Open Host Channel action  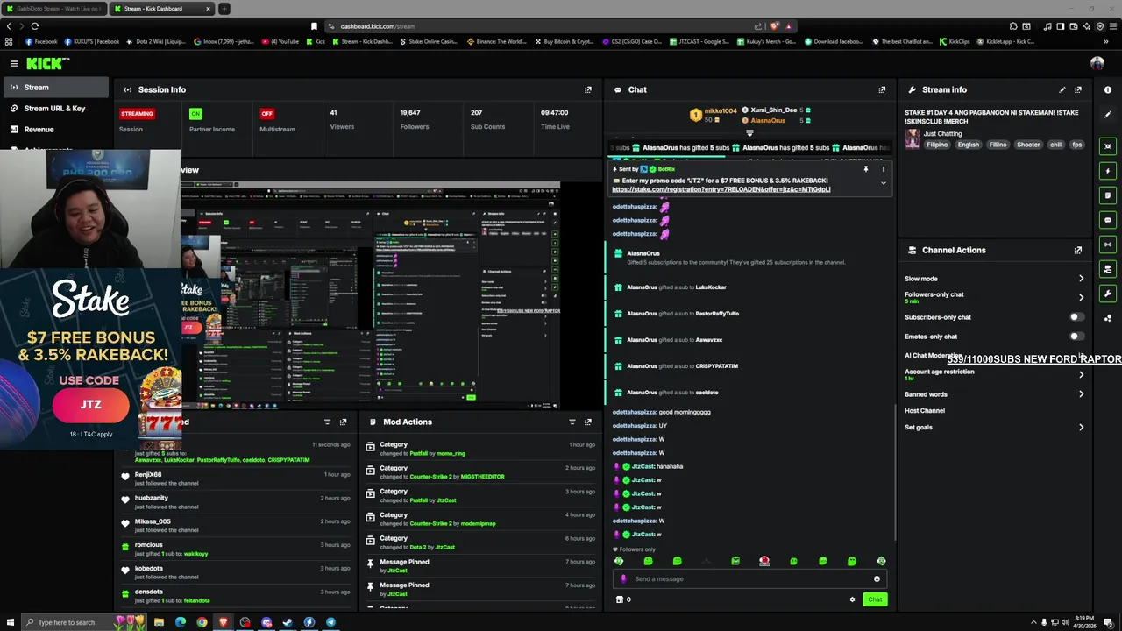click(925, 411)
